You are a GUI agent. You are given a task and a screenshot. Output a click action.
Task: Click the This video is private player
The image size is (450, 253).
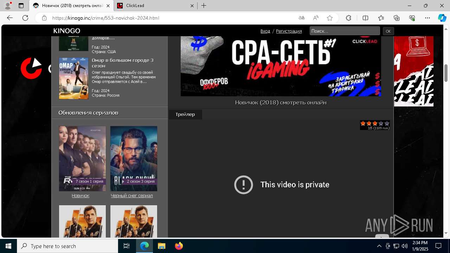pos(281,179)
